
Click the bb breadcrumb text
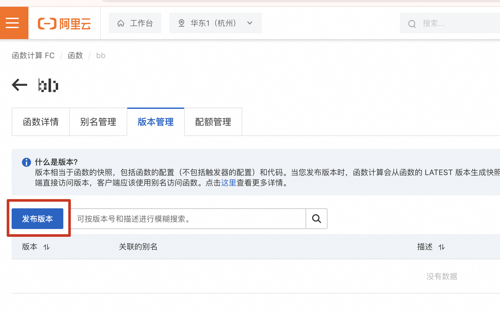[101, 56]
